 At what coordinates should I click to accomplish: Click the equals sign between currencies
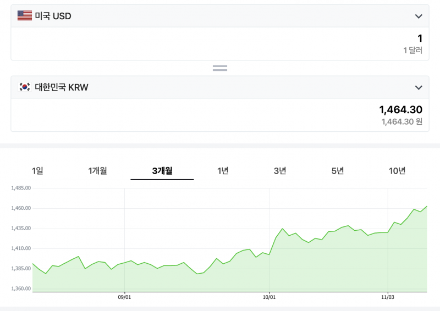point(220,68)
